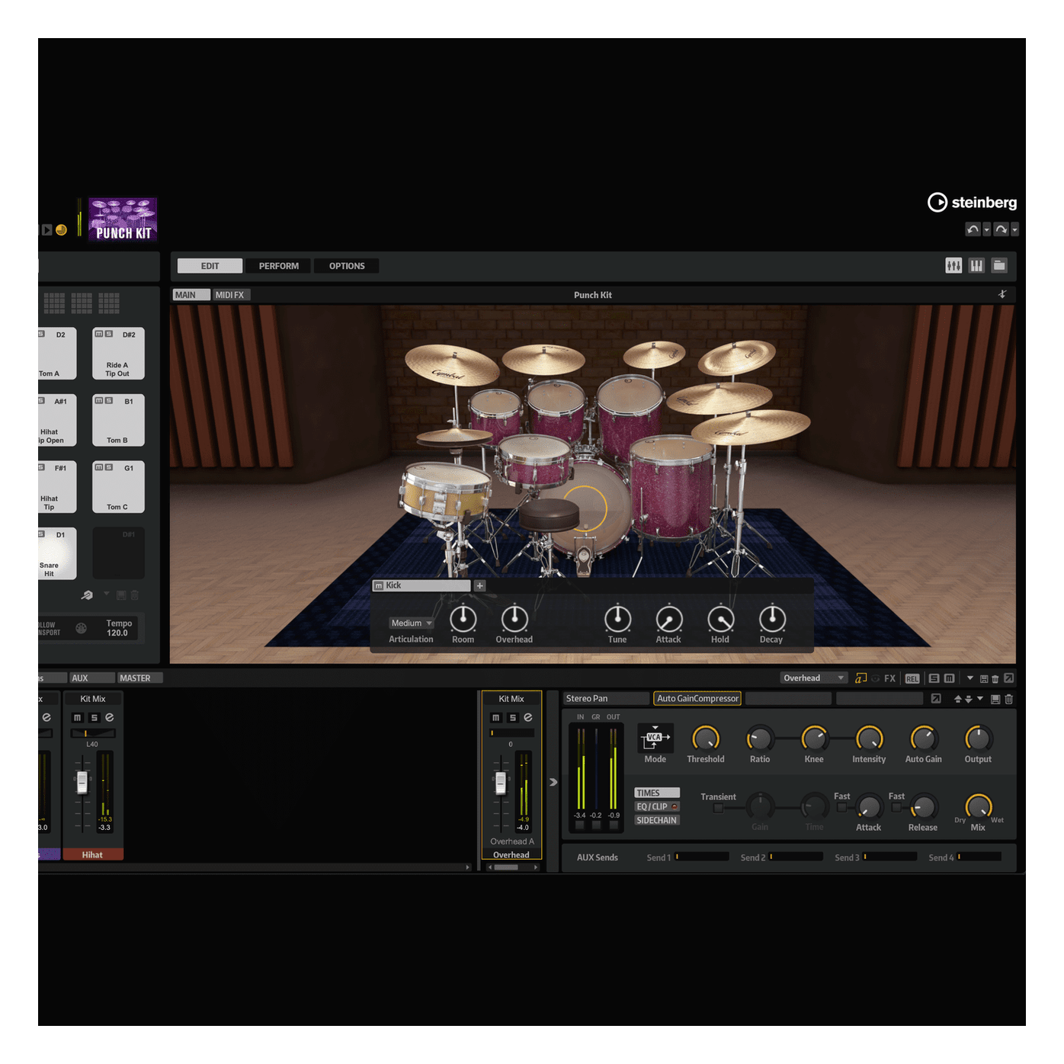Save the channel preset via disk icon
The width and height of the screenshot is (1064, 1064).
click(x=984, y=678)
